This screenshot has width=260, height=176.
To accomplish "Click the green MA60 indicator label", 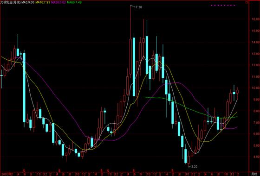I will (74, 2).
